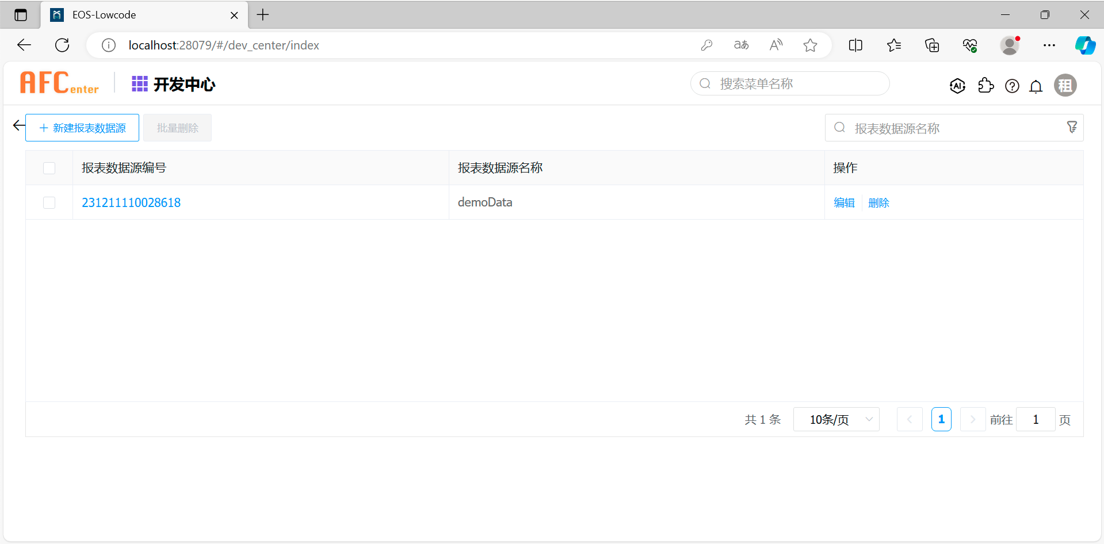Click the back arrow beside new button

click(x=18, y=126)
